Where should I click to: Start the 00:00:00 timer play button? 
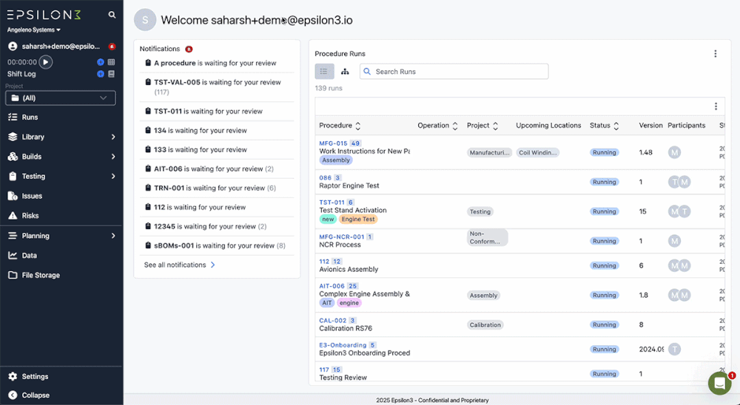click(x=46, y=62)
